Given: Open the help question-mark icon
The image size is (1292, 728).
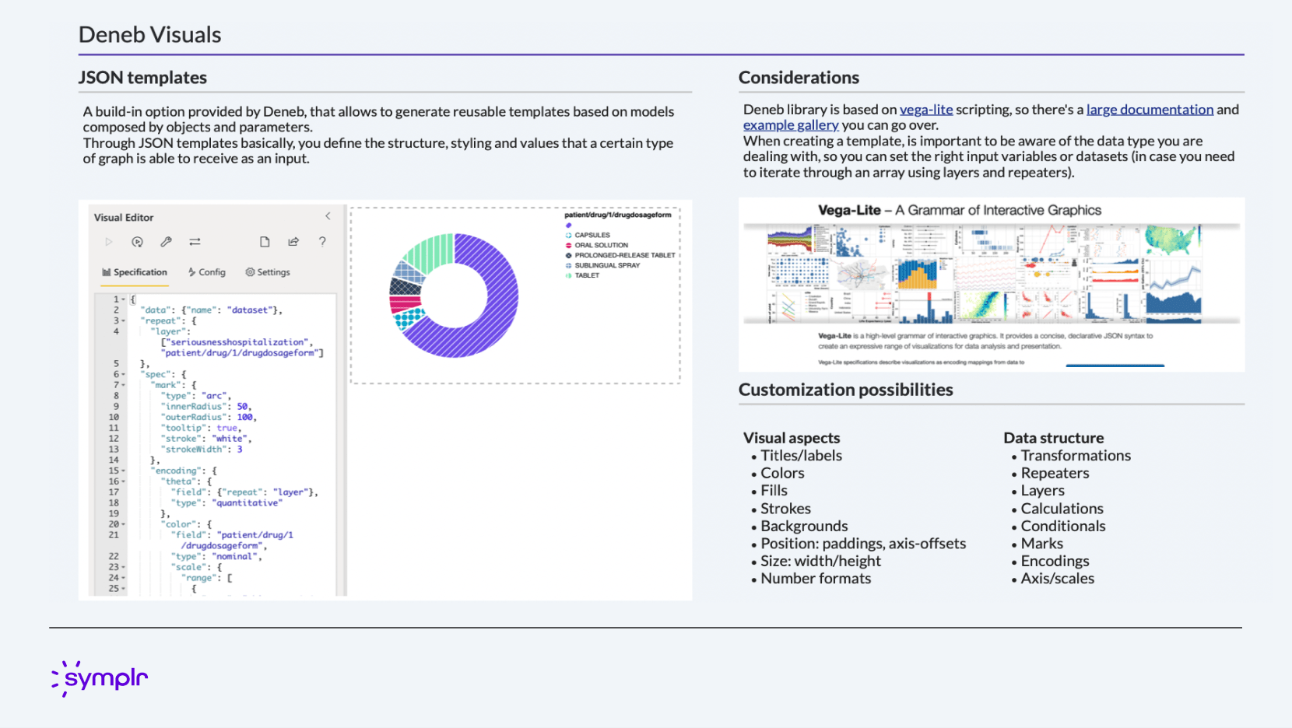Looking at the screenshot, I should point(322,241).
